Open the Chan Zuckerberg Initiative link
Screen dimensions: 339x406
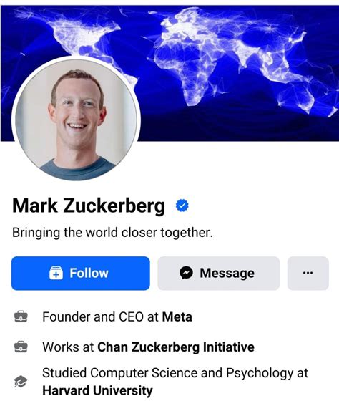pyautogui.click(x=176, y=347)
